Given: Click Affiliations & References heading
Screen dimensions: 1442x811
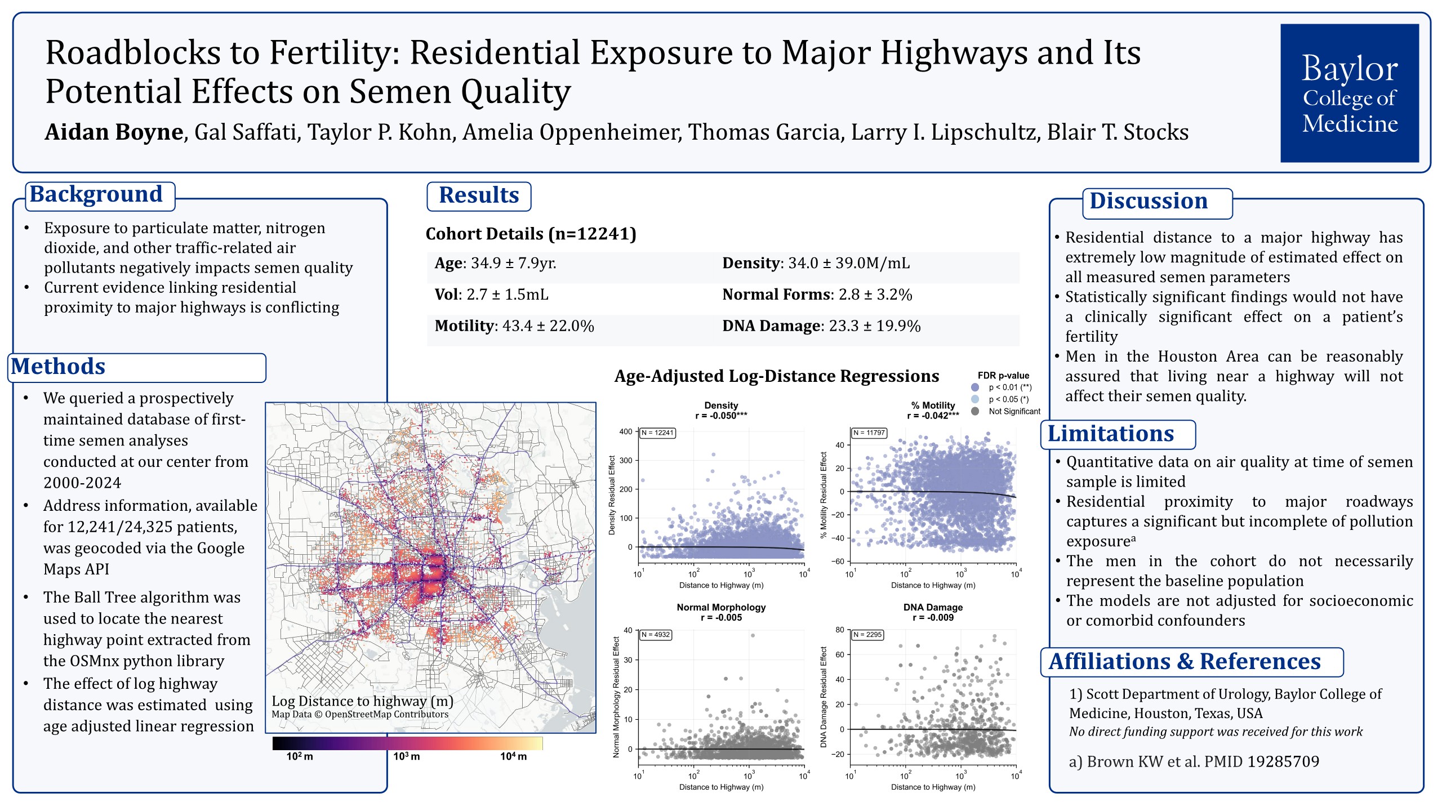Looking at the screenshot, I should pos(1185,662).
